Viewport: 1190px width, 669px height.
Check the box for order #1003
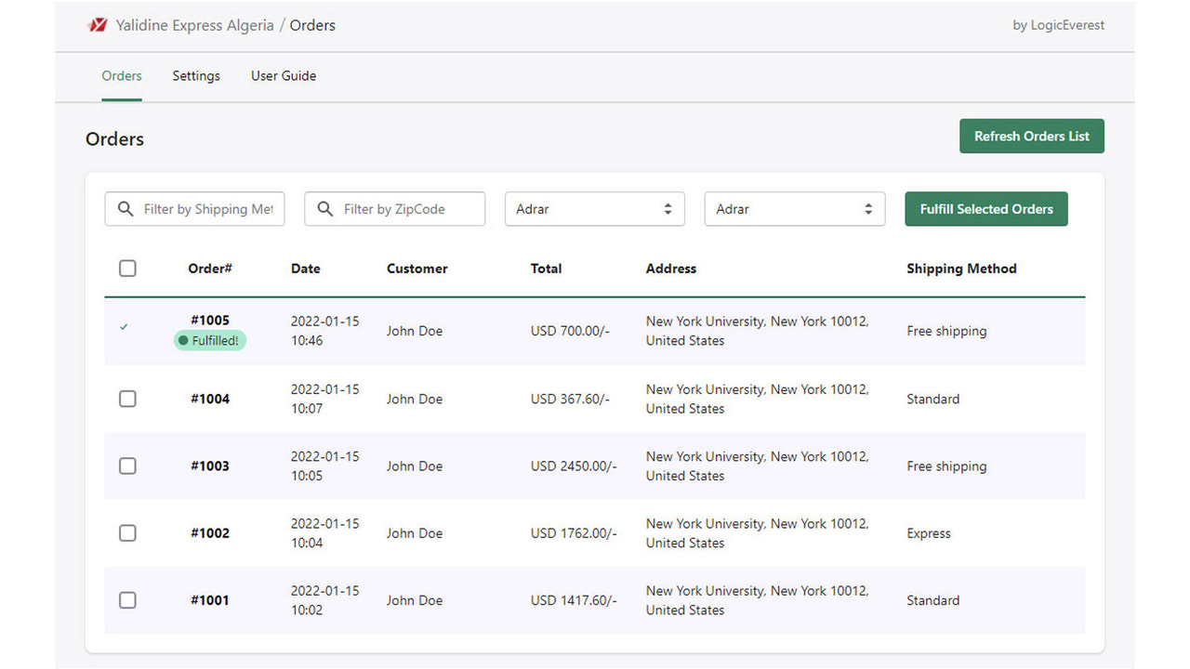(127, 466)
